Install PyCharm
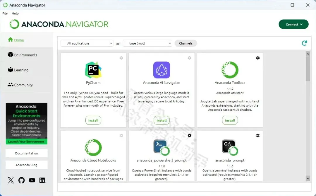The width and height of the screenshot is (316, 196). [93, 120]
